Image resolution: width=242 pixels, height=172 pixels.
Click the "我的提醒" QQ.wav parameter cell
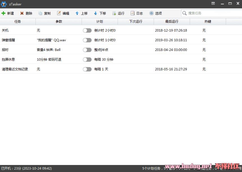click(51, 40)
